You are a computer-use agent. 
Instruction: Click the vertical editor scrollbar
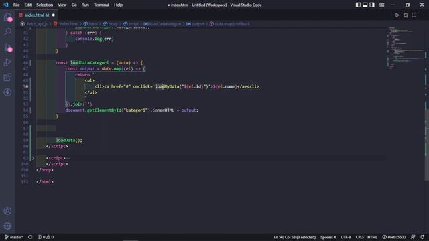click(x=427, y=145)
